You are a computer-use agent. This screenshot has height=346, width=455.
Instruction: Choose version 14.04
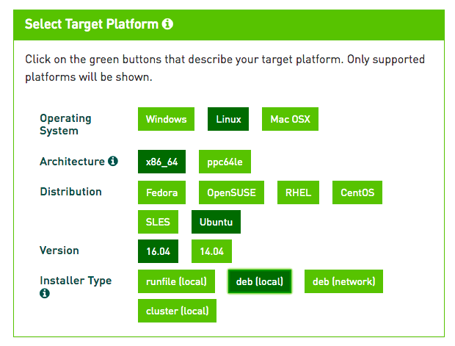(211, 251)
